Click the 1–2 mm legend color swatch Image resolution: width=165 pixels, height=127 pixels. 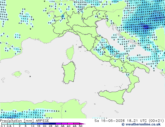pos(16,124)
